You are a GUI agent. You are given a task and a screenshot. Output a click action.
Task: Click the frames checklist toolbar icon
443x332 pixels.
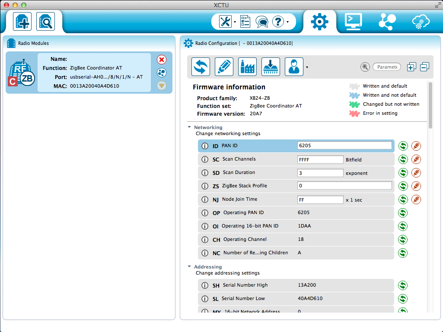[245, 22]
